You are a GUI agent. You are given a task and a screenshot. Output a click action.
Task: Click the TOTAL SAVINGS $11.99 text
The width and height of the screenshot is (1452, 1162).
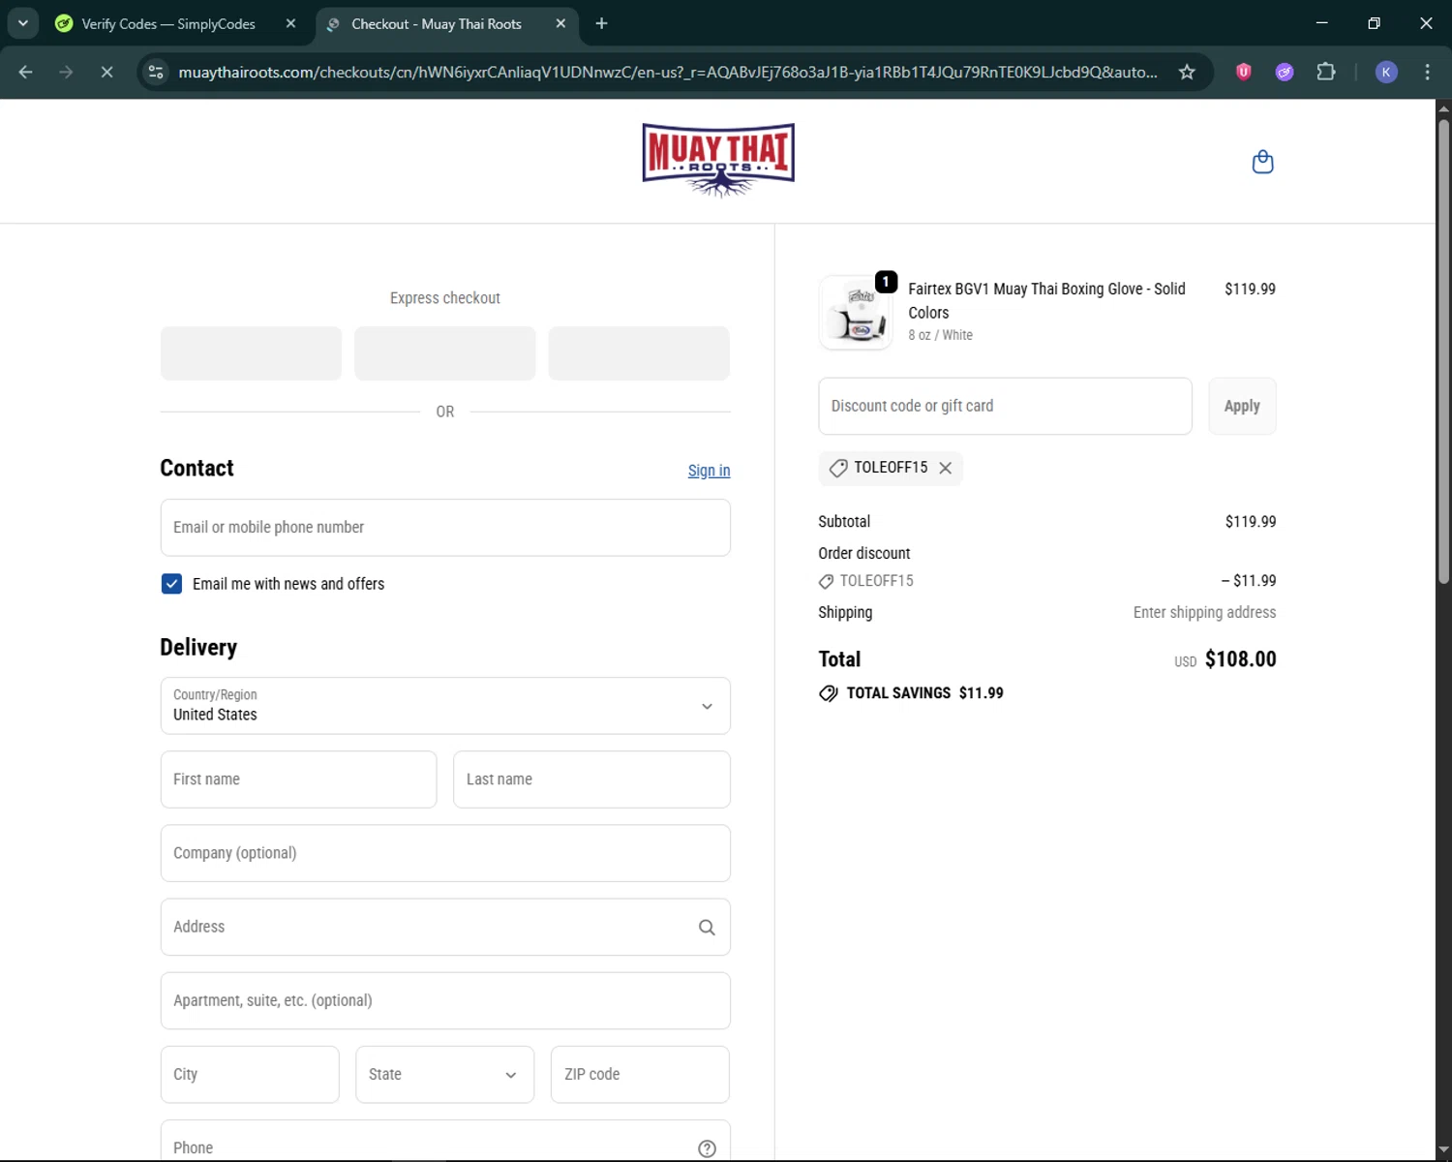tap(924, 693)
